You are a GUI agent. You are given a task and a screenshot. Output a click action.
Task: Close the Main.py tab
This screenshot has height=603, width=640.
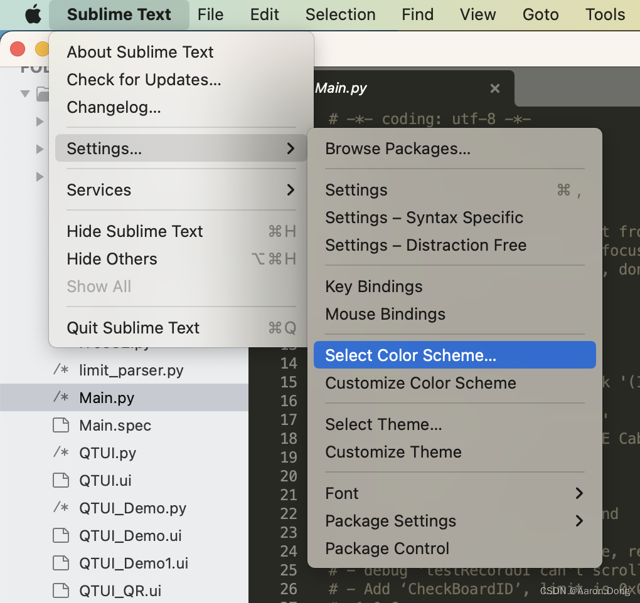point(494,88)
